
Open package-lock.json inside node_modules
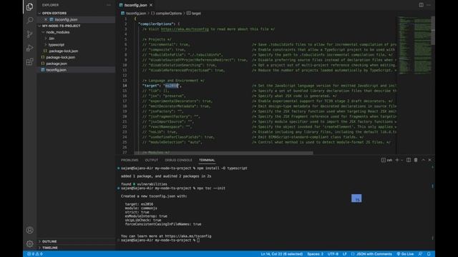(64, 51)
